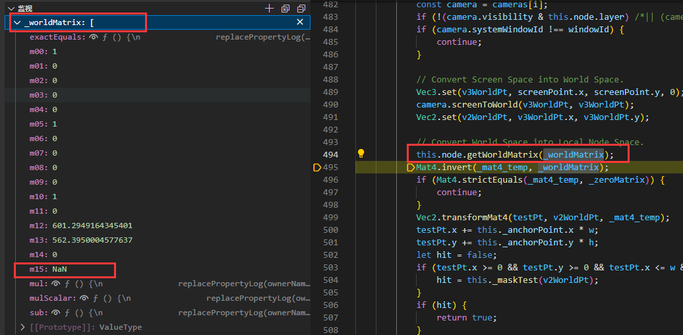Select the m01: 0 row
683x335 pixels.
[158, 66]
